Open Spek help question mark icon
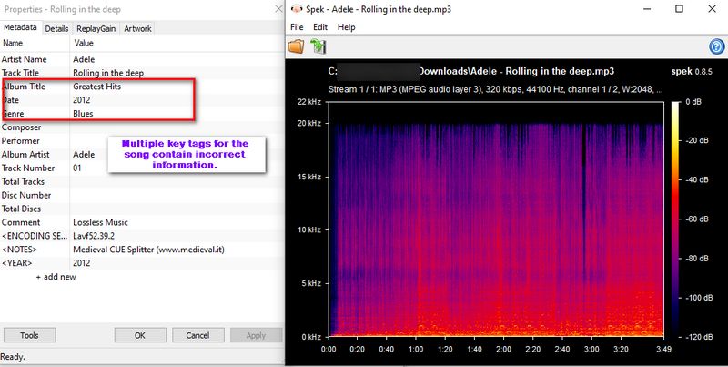 pyautogui.click(x=717, y=46)
